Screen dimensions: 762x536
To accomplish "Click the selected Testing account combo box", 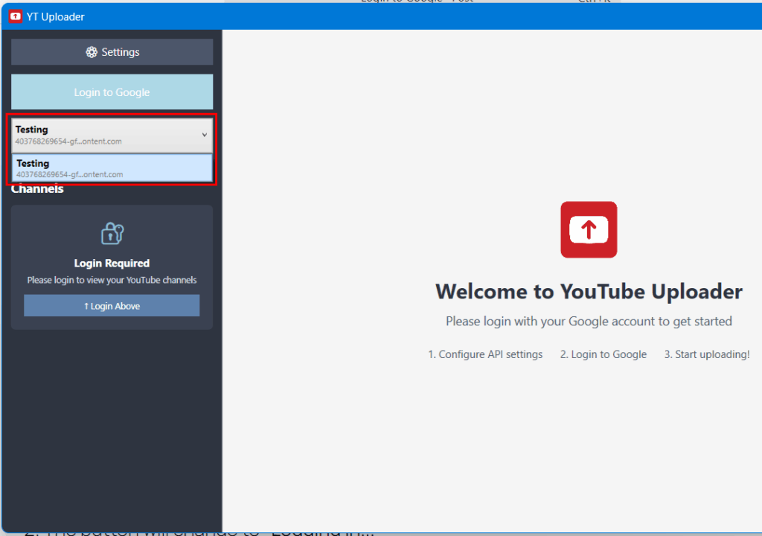I will click(104, 135).
